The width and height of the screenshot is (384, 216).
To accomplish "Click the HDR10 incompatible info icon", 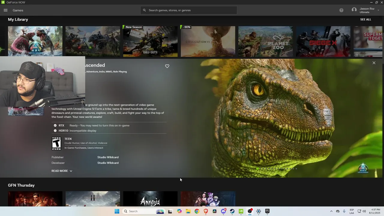I will click(55, 131).
